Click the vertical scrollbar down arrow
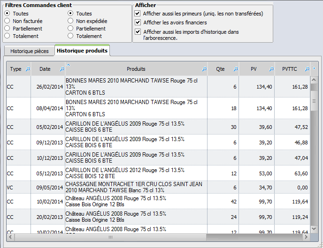 (314, 229)
